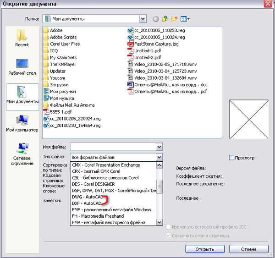Select the Adobe Scripts folder
Image resolution: width=275 pixels, height=258 pixels.
coord(60,37)
